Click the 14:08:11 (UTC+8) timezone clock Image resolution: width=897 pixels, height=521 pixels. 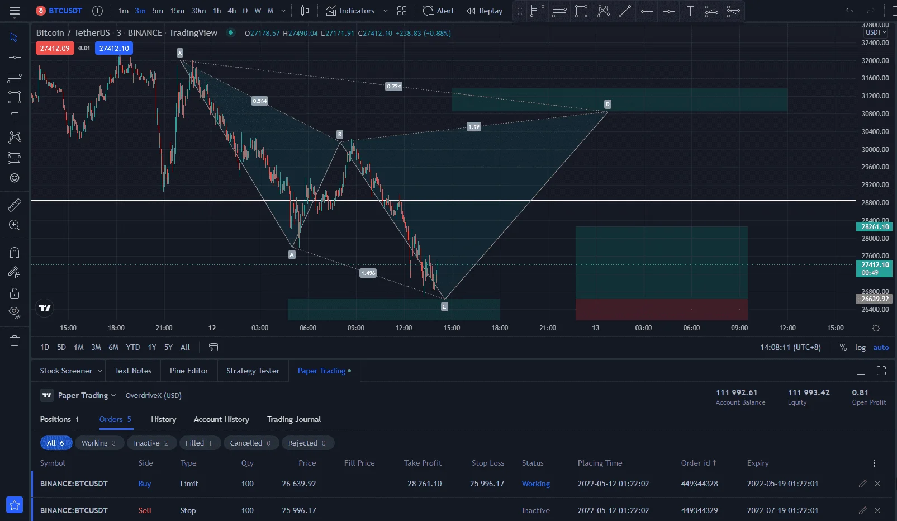[x=790, y=347]
